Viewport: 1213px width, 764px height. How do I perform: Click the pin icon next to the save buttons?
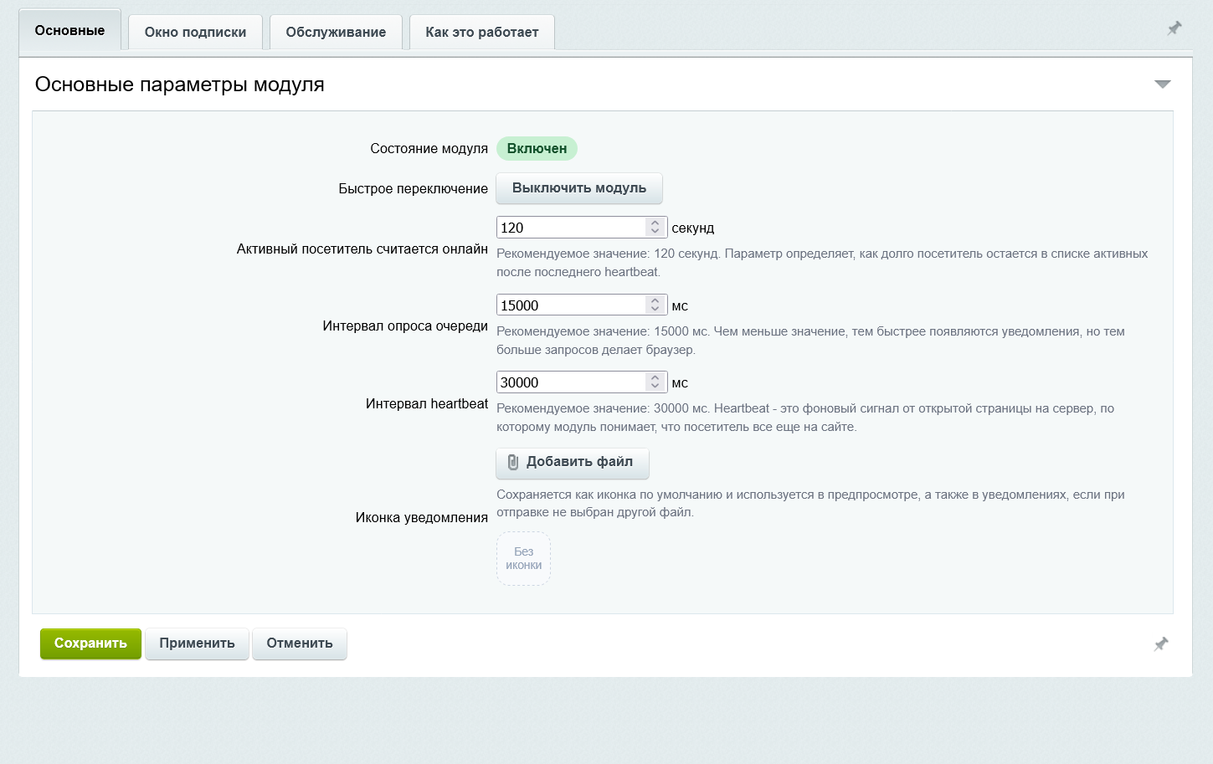click(1161, 644)
